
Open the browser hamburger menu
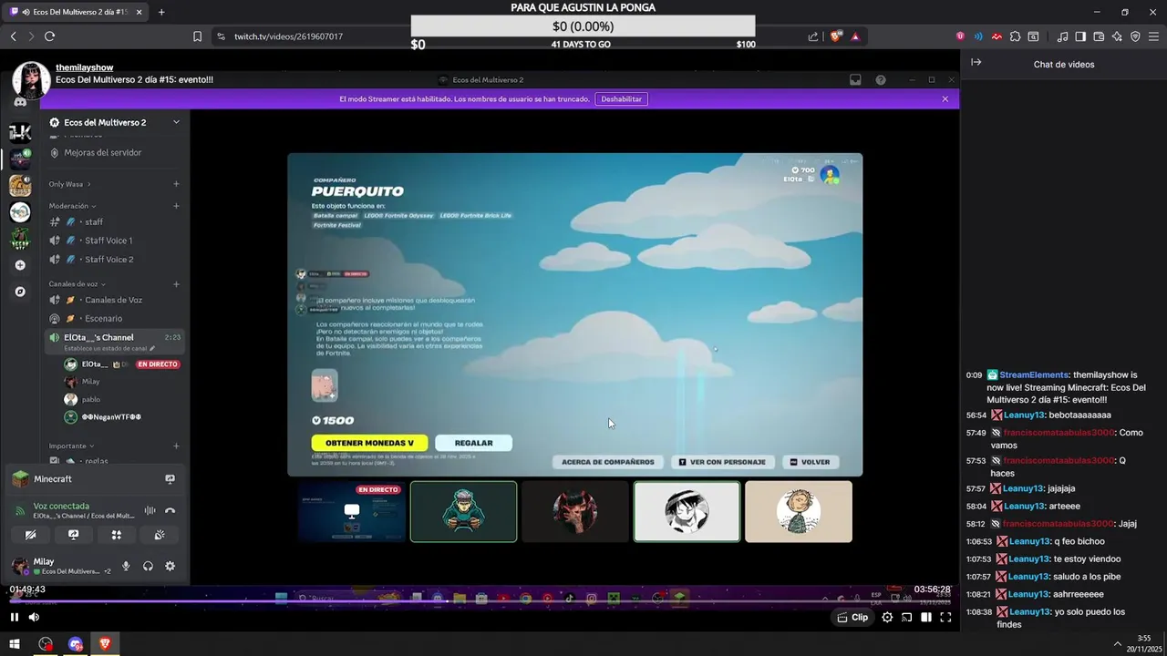coord(1153,36)
